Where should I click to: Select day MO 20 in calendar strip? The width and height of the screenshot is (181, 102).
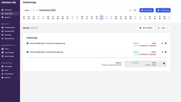tap(116, 18)
